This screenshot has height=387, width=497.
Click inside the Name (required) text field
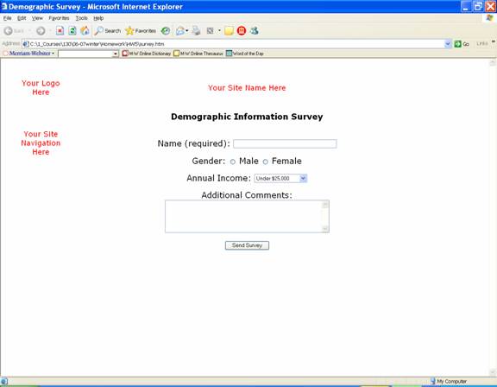(x=285, y=143)
